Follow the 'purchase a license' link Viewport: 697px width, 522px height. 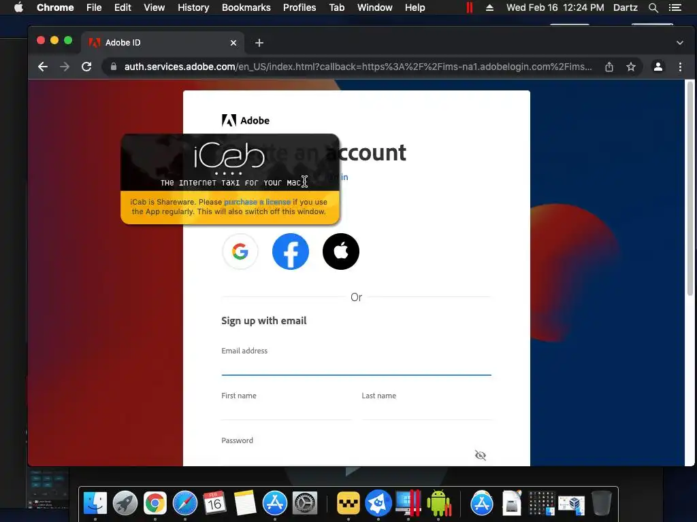point(257,202)
